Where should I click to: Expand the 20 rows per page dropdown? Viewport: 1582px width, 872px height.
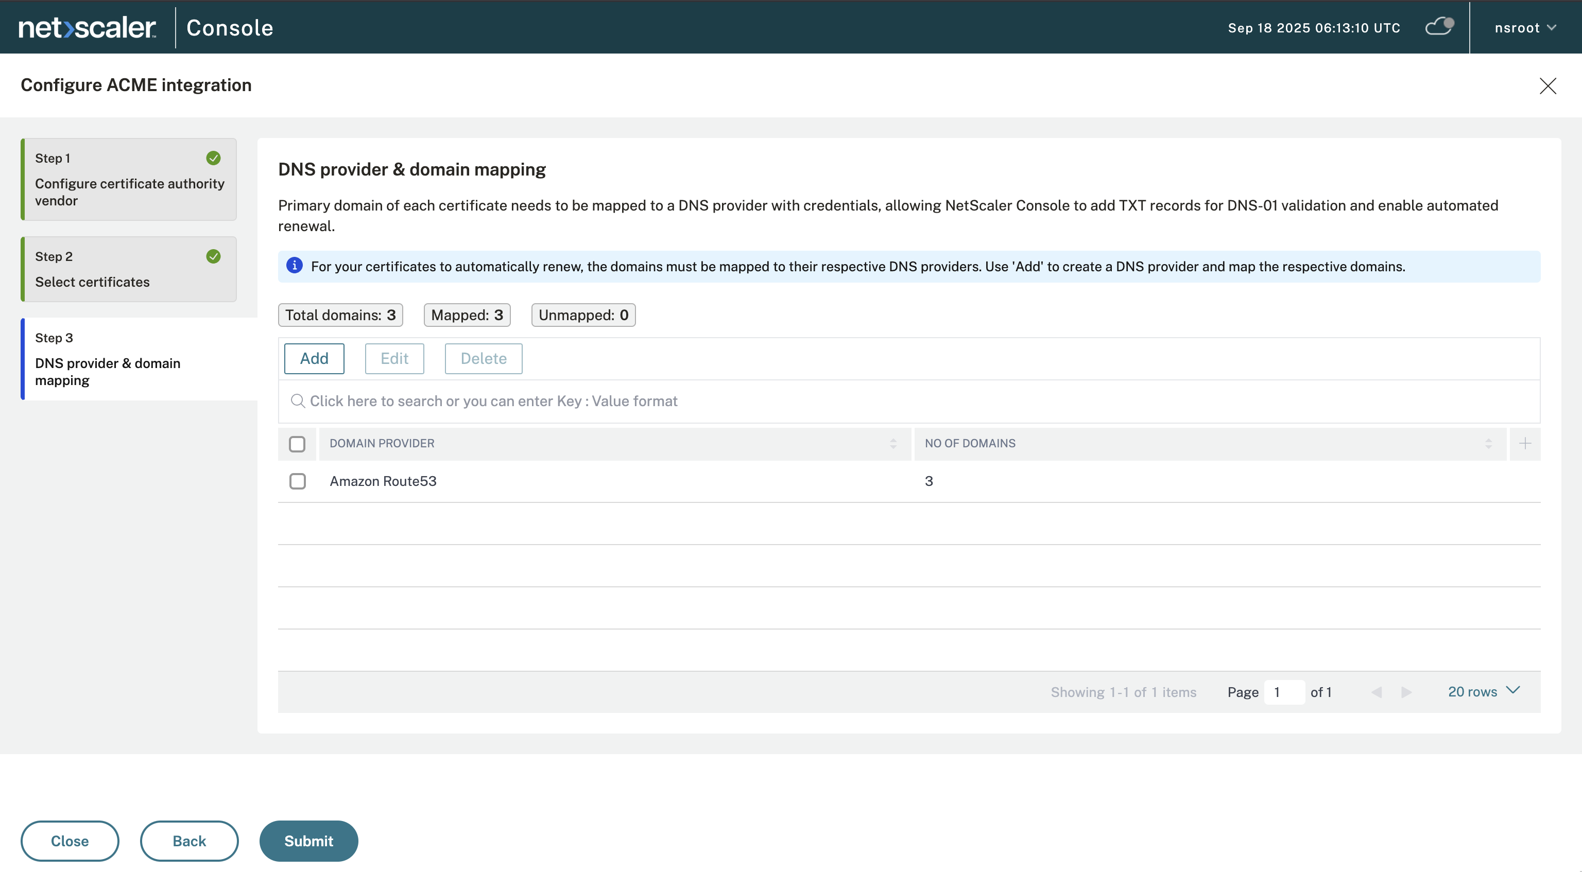click(x=1483, y=691)
